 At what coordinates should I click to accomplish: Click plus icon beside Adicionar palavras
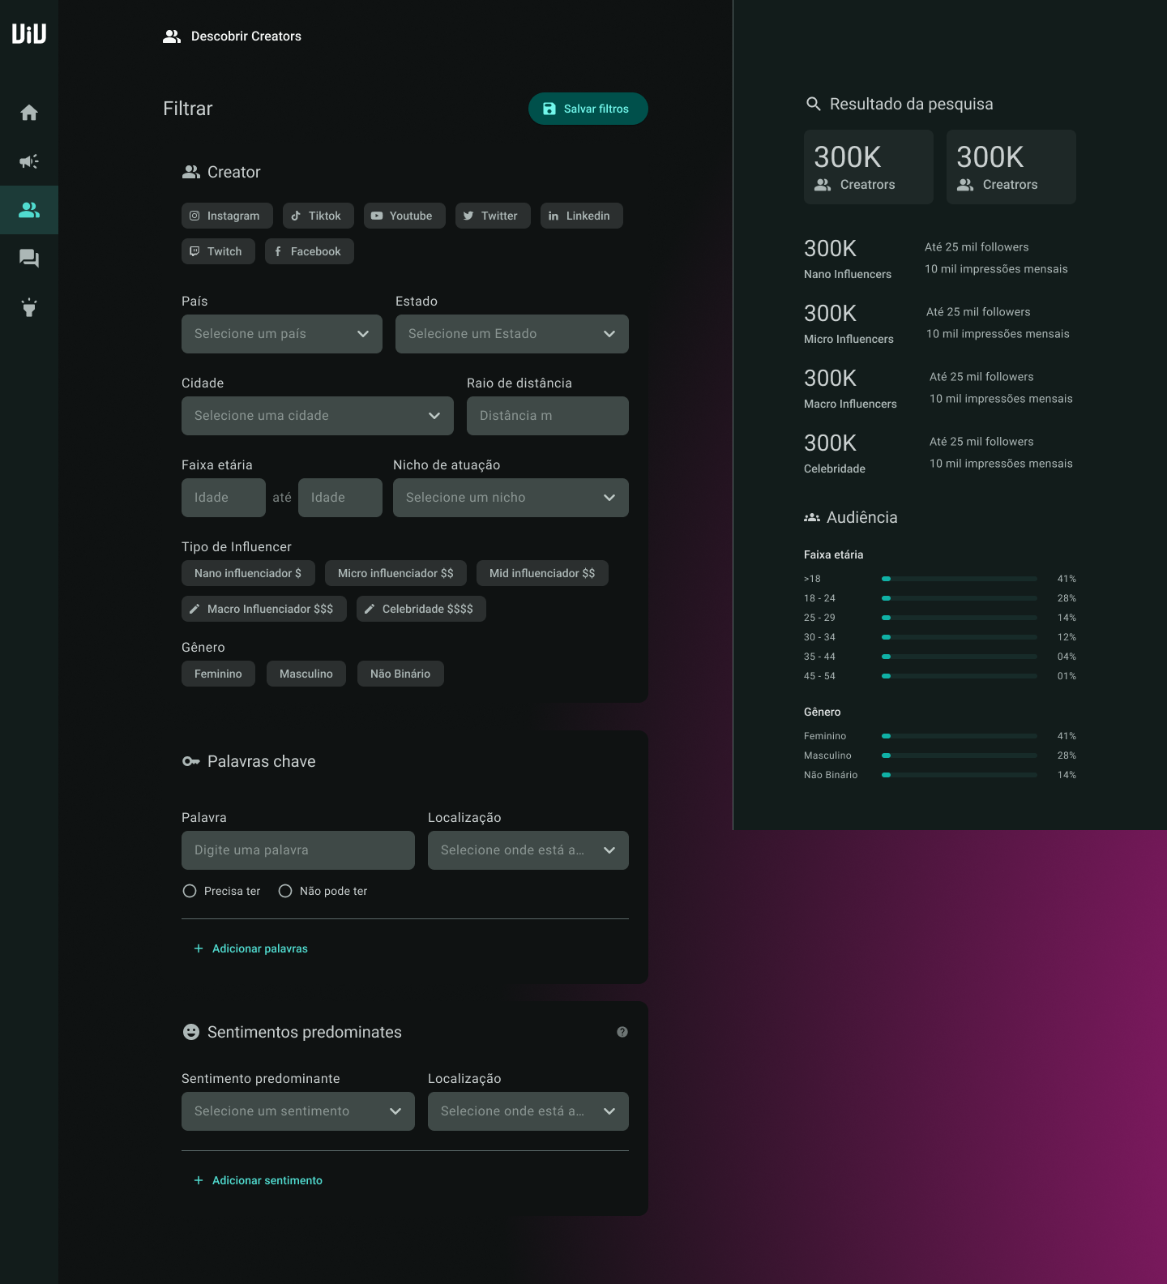click(x=199, y=948)
